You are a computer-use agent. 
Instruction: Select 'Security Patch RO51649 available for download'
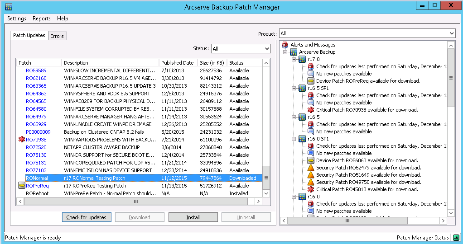coord(368,175)
